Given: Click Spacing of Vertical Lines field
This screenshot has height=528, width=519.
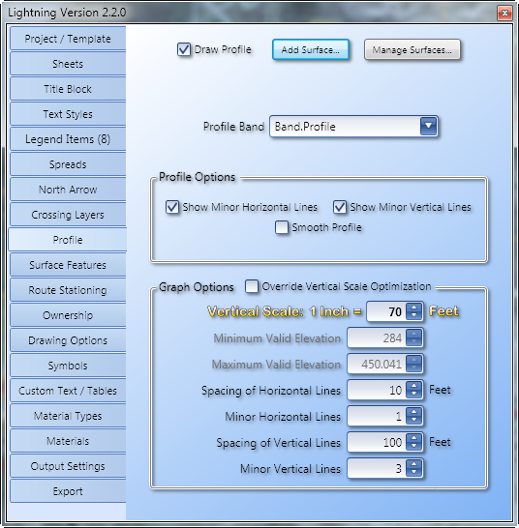Looking at the screenshot, I should point(377,442).
